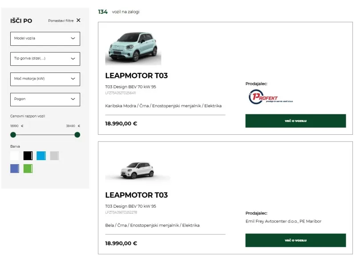
Task: Open the 'Pogon' dropdown
Action: tap(45, 99)
